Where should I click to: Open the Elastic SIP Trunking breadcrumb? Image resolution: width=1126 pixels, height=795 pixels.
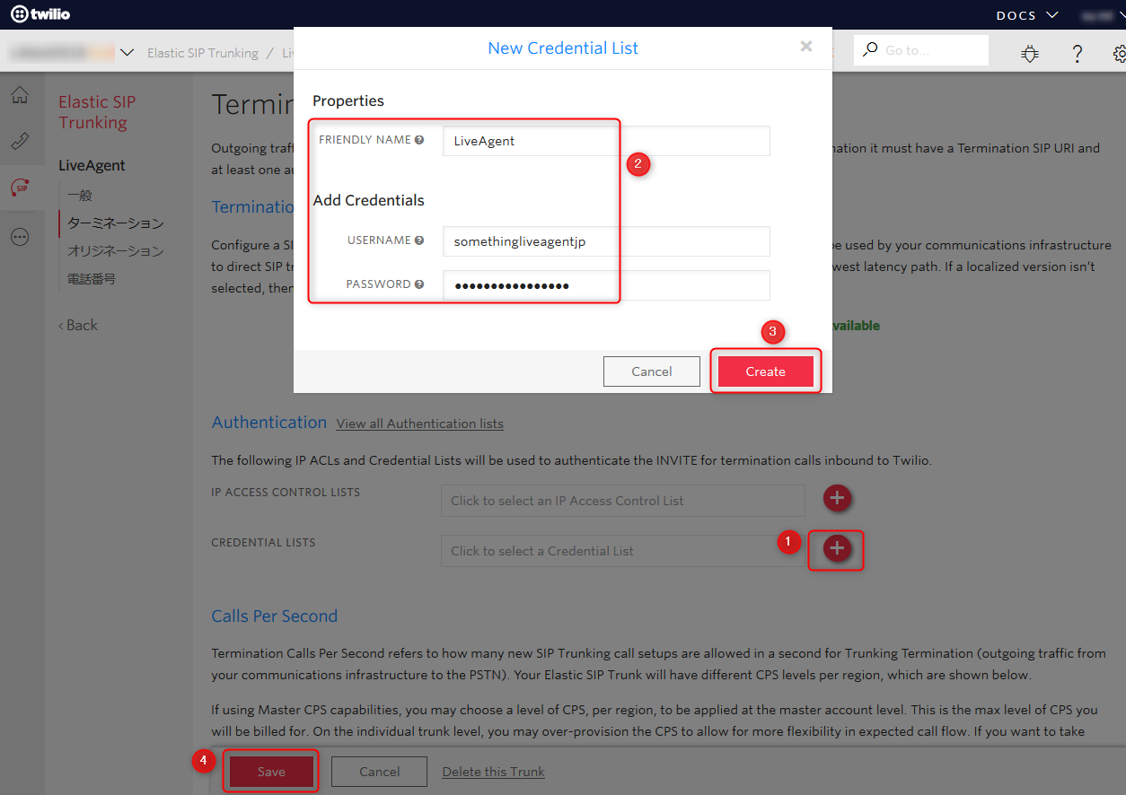click(x=203, y=53)
